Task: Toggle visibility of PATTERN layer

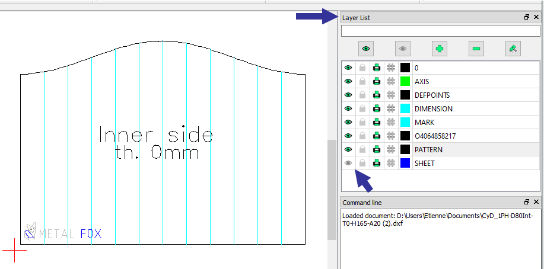Action: coord(348,149)
